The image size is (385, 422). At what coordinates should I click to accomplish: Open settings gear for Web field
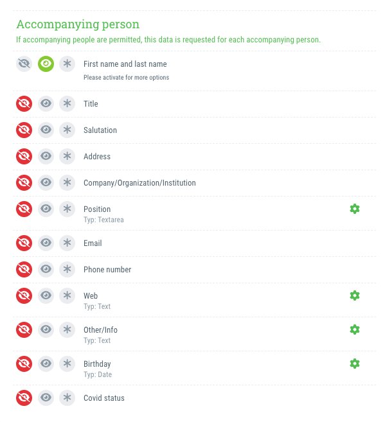354,295
